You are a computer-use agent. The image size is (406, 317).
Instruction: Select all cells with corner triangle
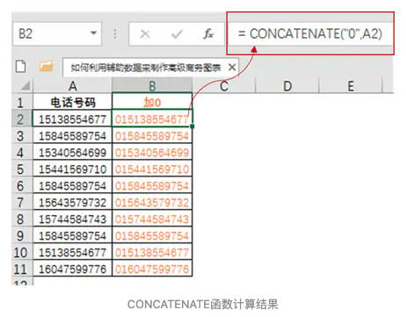click(x=25, y=86)
